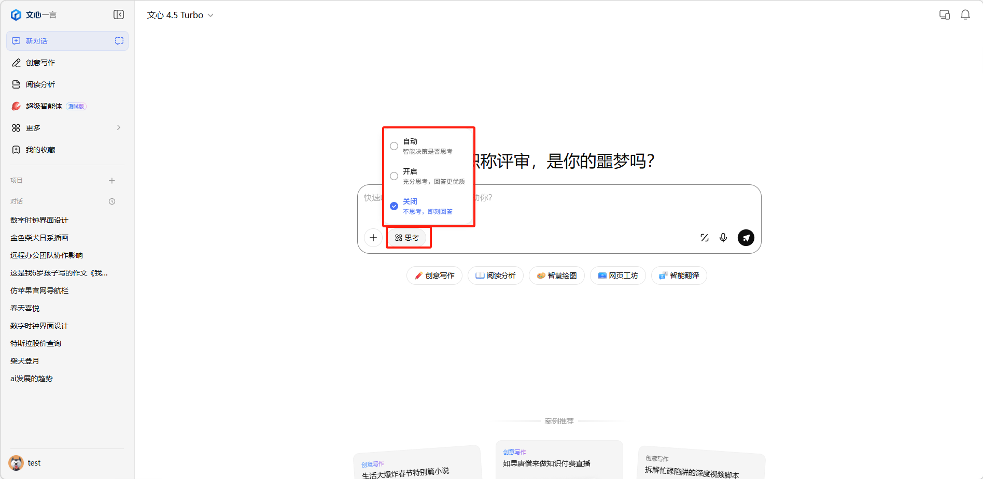
Task: Open 创意写作 in the sidebar
Action: pyautogui.click(x=40, y=63)
